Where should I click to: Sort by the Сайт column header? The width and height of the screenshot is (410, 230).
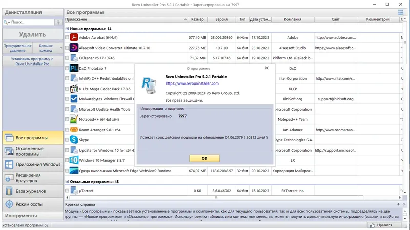[x=336, y=19]
